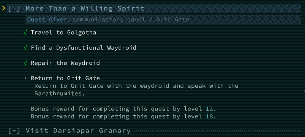The image size is (305, 137).
Task: Select the Visit Darsippar Granary quest title
Action: pyautogui.click(x=78, y=131)
